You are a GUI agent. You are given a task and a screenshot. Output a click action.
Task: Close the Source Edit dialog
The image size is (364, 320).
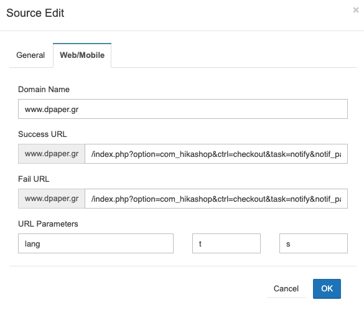pos(356,10)
